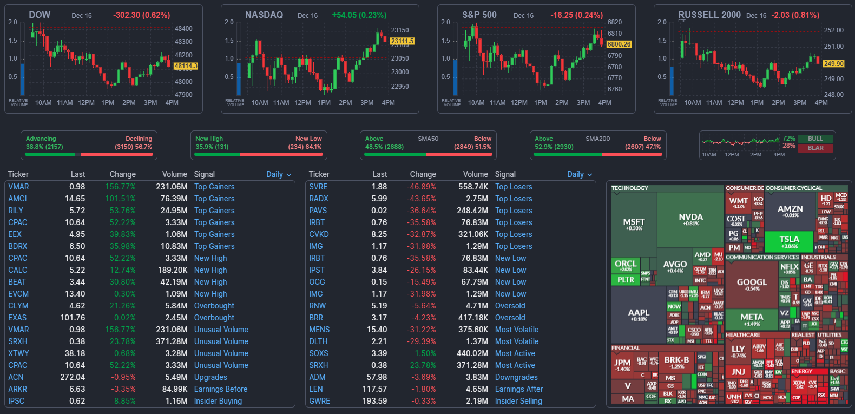Open the Daily dropdown above the gainers table
The width and height of the screenshot is (855, 414).
point(279,174)
